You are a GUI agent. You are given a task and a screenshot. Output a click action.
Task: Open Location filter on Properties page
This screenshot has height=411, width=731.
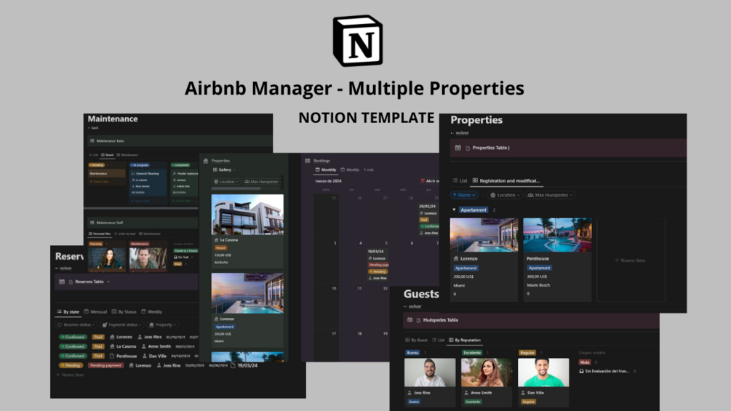(505, 195)
